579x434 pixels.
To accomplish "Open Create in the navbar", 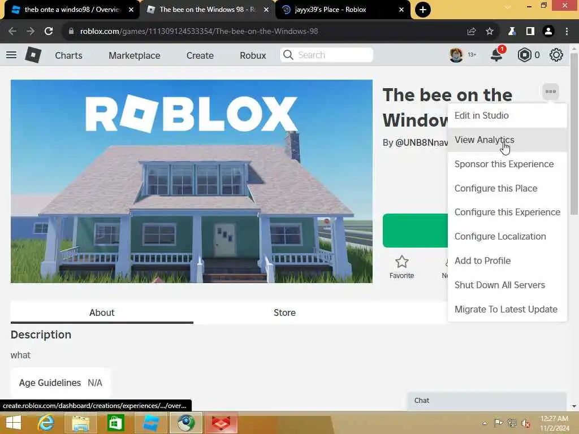I will (200, 55).
